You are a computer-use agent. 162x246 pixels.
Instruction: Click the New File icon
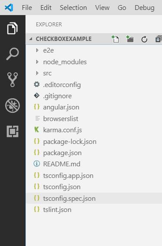coord(115,39)
